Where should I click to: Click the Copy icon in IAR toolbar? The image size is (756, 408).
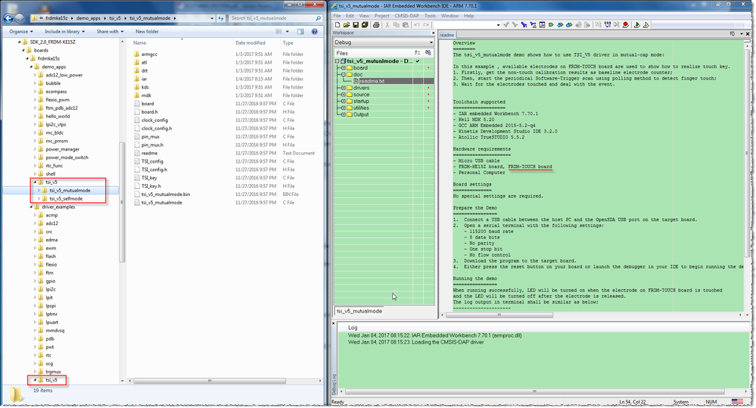coord(397,24)
